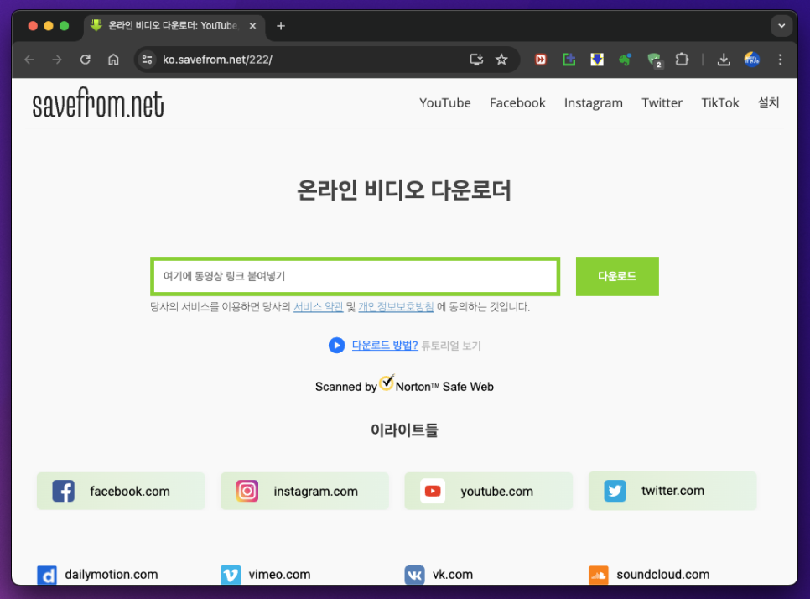This screenshot has height=599, width=810.
Task: Open the soundcloud.com link
Action: (662, 574)
